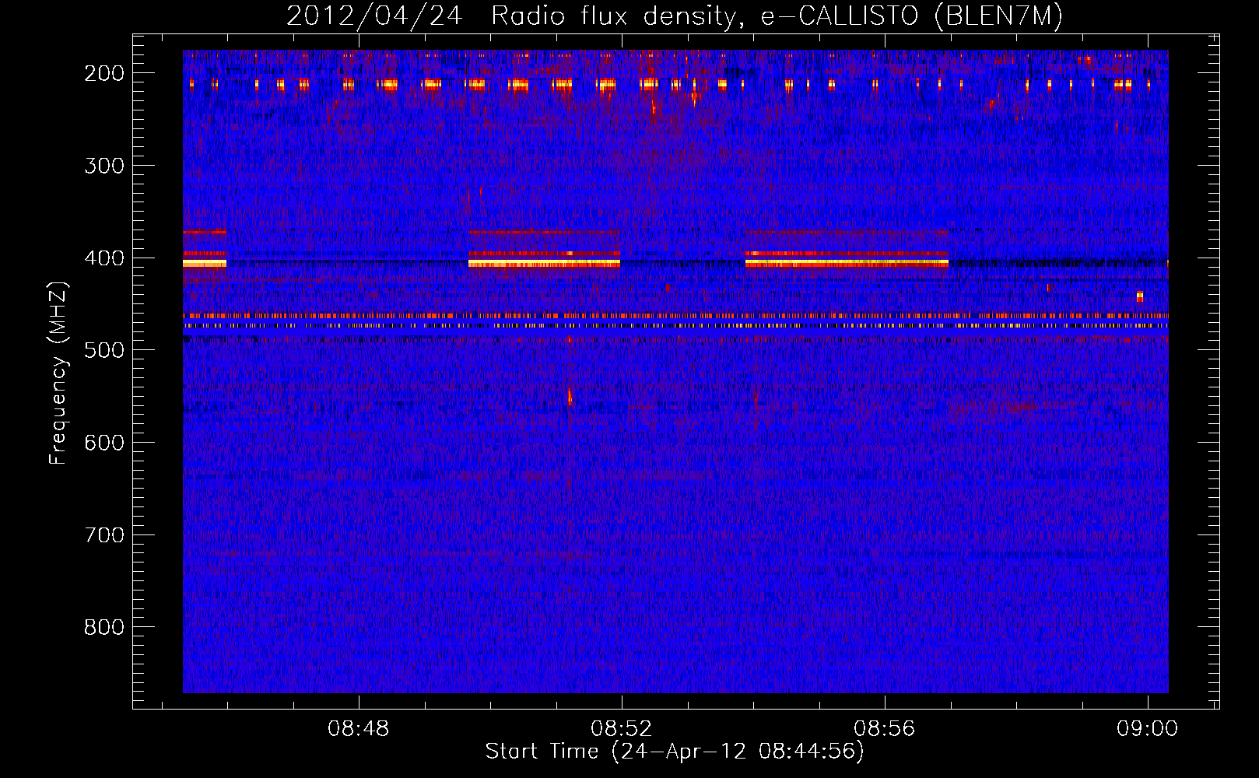Click the 300 frequency tick label
The height and width of the screenshot is (778, 1259).
coord(104,166)
